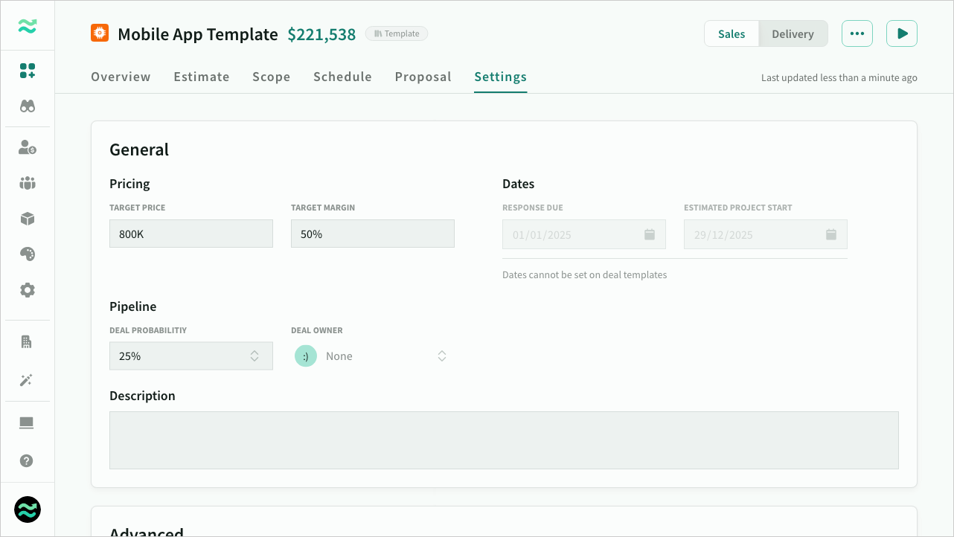Click the $221,538 price total

tap(322, 34)
